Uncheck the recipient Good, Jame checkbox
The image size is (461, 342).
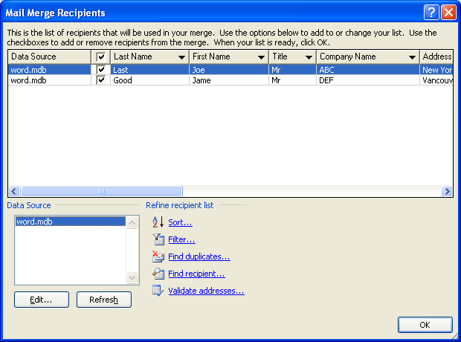click(101, 80)
